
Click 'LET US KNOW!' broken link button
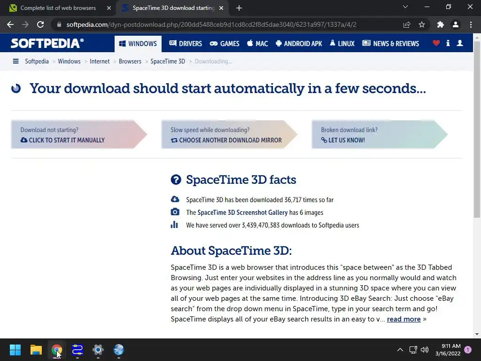tap(380, 134)
